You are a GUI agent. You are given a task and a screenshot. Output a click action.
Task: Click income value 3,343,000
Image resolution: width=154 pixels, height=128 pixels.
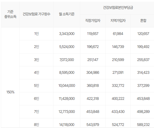(x=67, y=34)
